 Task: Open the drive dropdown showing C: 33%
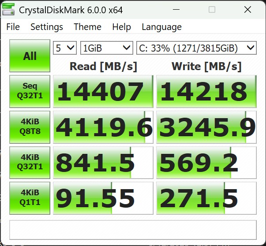click(196, 48)
